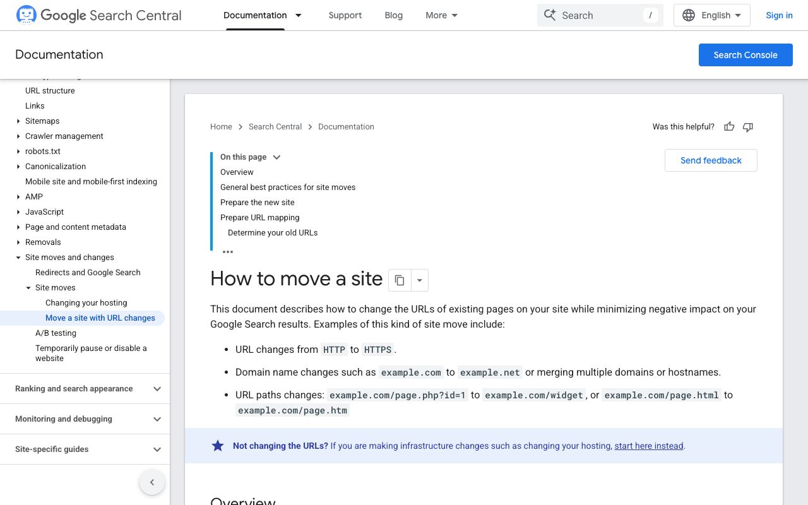Click the chevron between Home and Search Central
808x505 pixels.
[241, 127]
